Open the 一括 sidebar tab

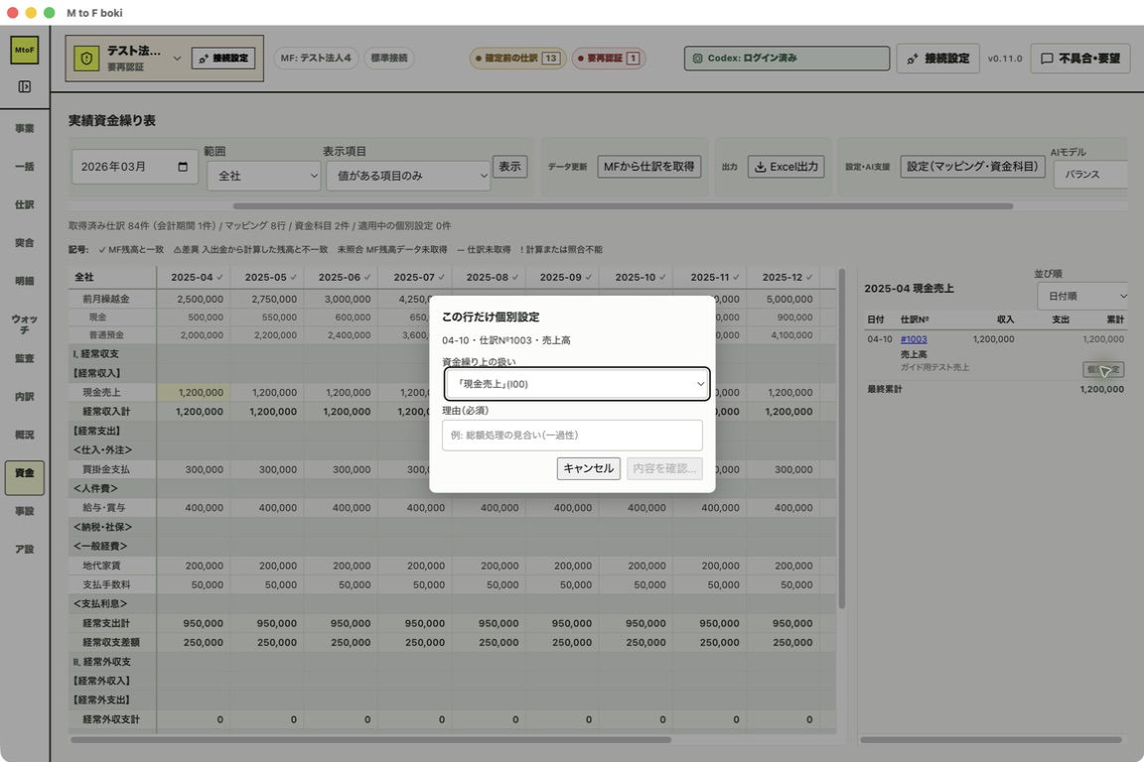click(x=24, y=167)
